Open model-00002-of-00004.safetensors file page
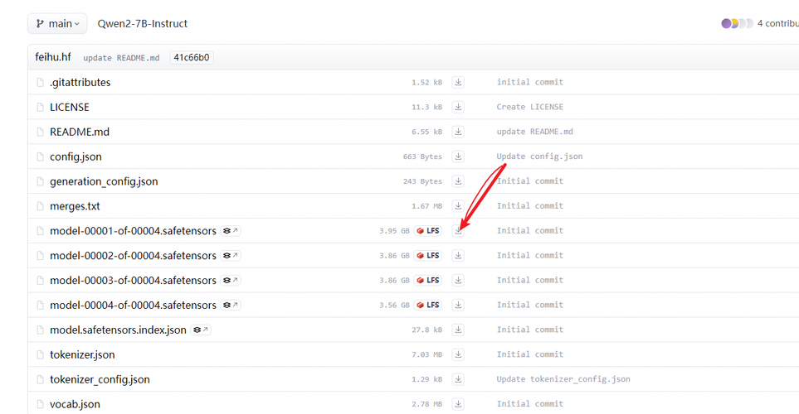The width and height of the screenshot is (799, 414). tap(133, 255)
